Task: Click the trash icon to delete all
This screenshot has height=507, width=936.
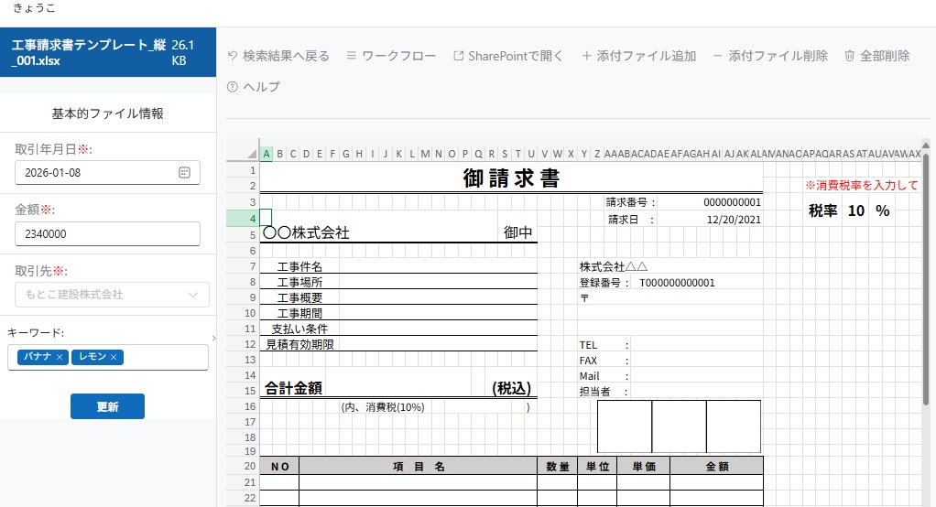Action: (x=849, y=56)
